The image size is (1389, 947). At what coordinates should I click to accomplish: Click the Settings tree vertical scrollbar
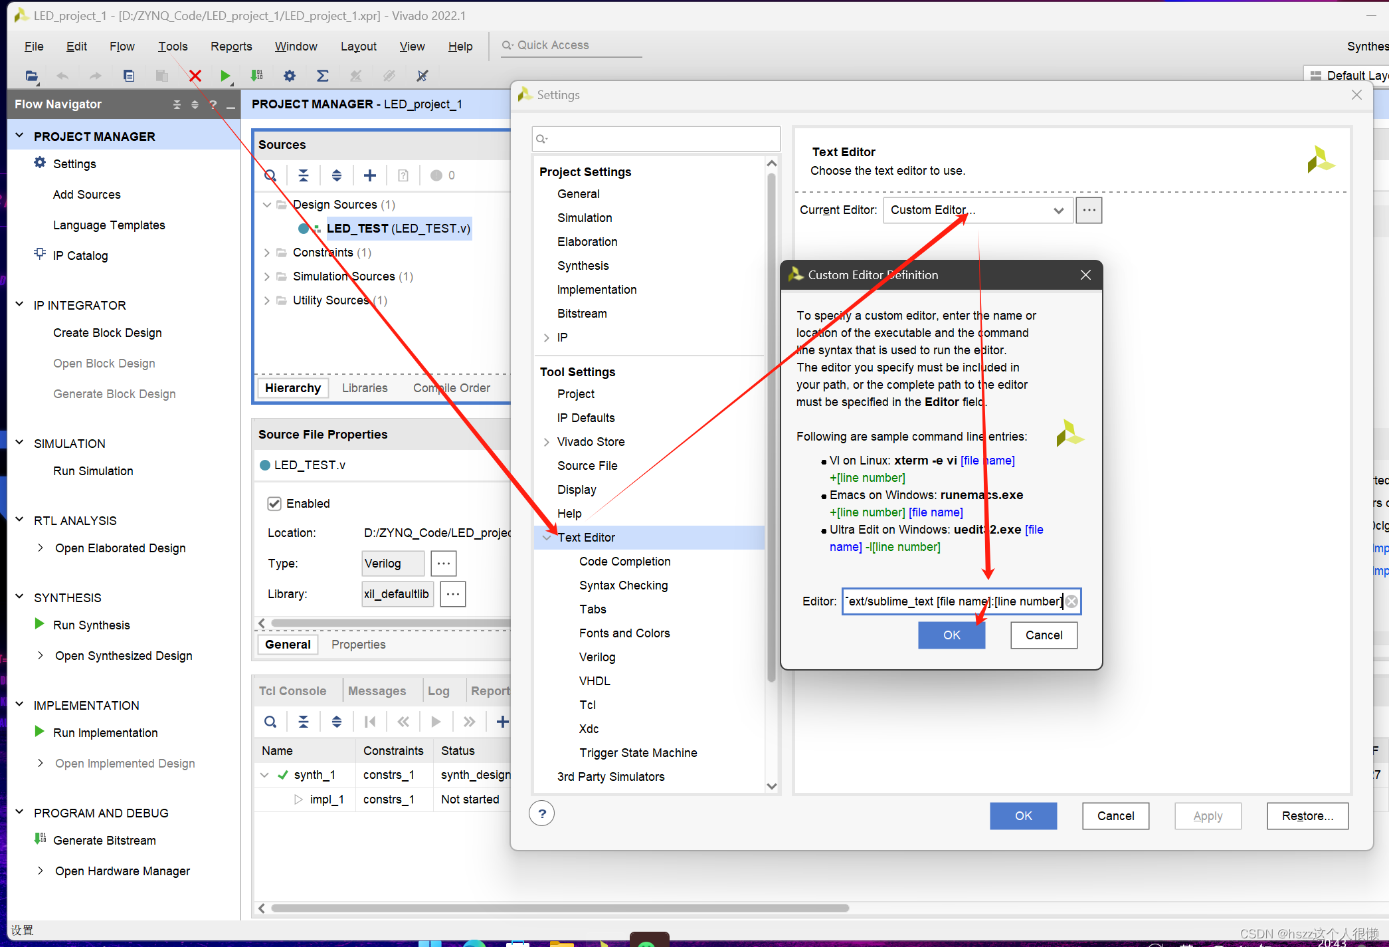tap(771, 425)
